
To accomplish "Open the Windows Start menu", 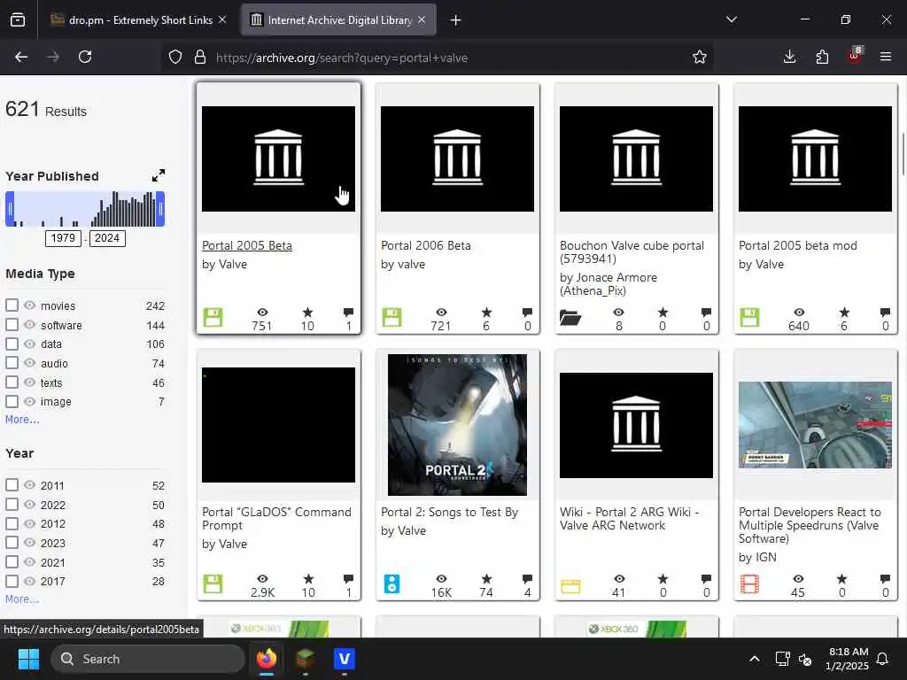I will click(28, 659).
